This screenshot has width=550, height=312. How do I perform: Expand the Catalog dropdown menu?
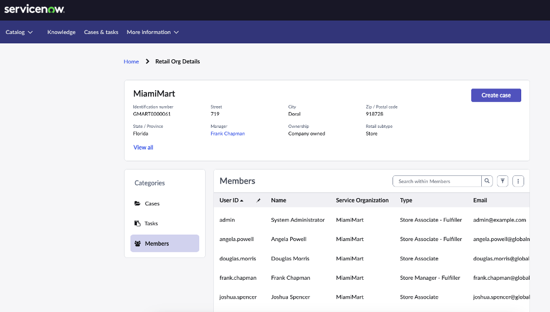(19, 32)
